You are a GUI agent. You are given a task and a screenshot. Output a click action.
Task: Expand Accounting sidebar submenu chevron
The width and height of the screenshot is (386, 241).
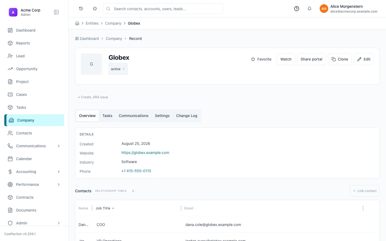(59, 172)
